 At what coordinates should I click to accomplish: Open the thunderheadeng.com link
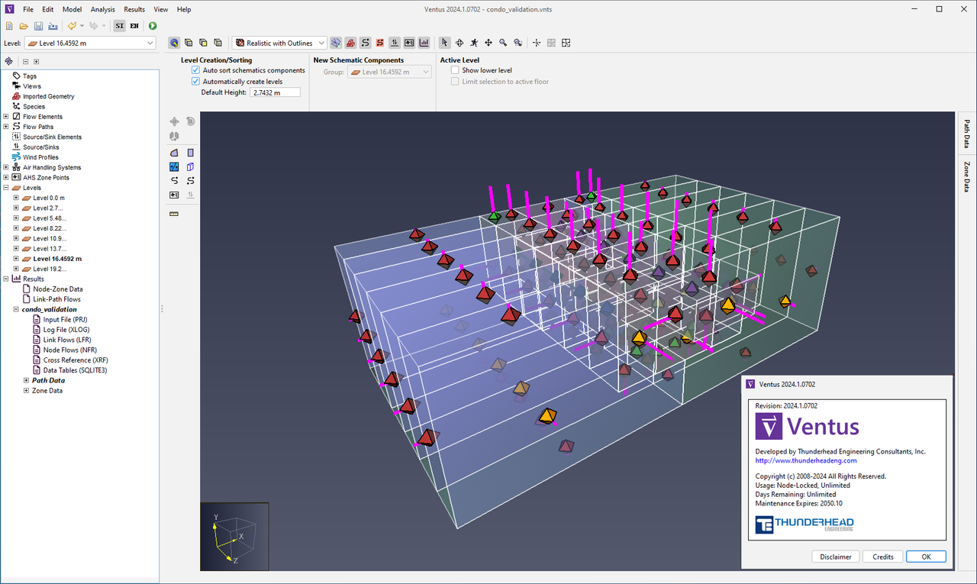tap(806, 460)
